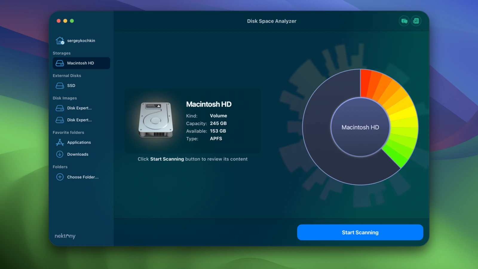Click the green fullscreen window button
478x269 pixels.
[72, 21]
